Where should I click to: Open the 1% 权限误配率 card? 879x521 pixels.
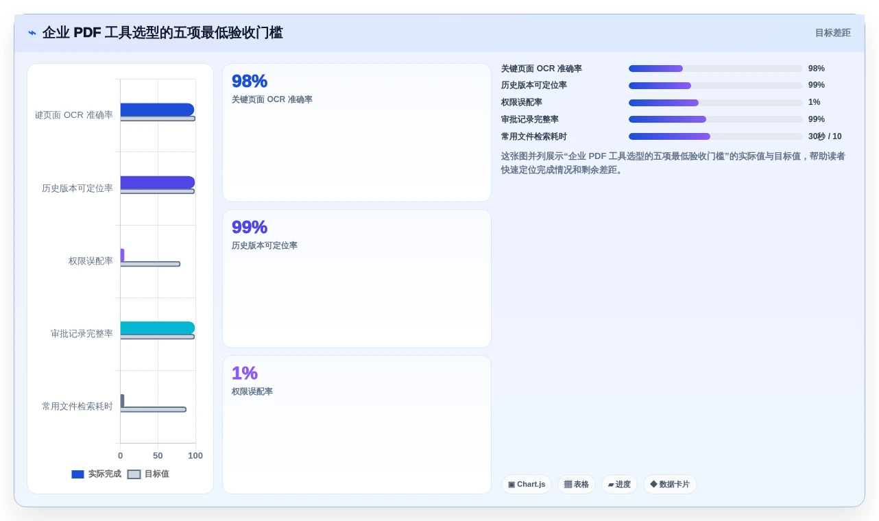point(357,425)
